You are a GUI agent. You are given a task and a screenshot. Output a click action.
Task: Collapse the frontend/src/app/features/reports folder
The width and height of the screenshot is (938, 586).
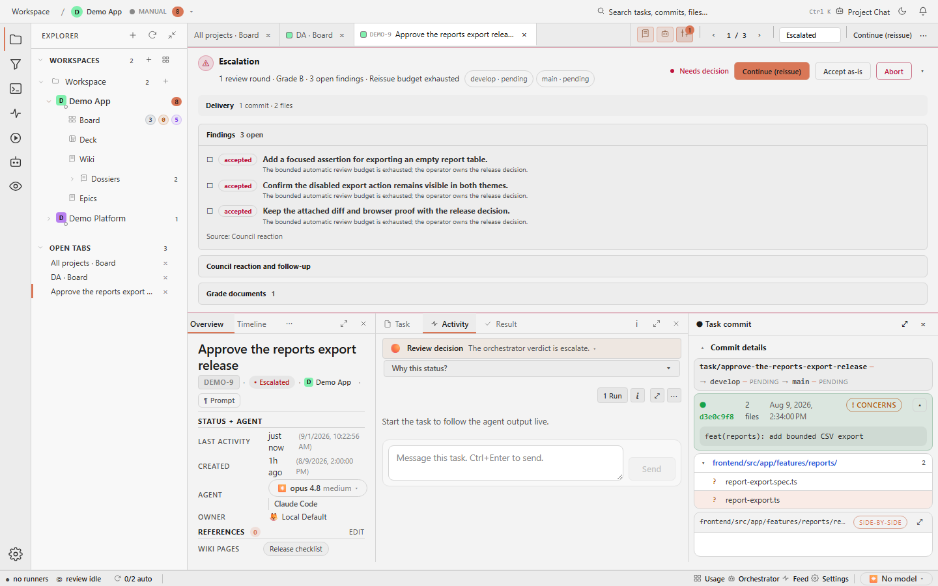(x=703, y=463)
